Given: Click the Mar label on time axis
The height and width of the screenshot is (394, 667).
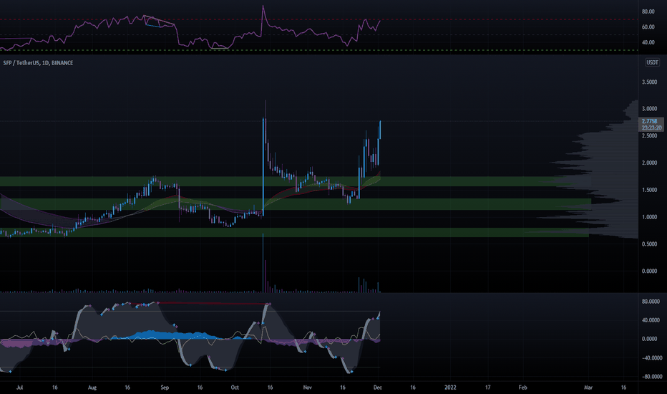Looking at the screenshot, I should pyautogui.click(x=588, y=388).
